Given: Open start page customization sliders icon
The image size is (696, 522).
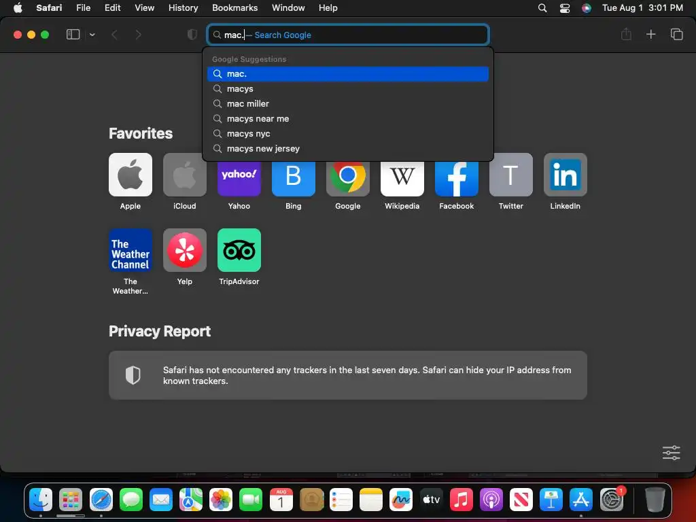Looking at the screenshot, I should 671,453.
